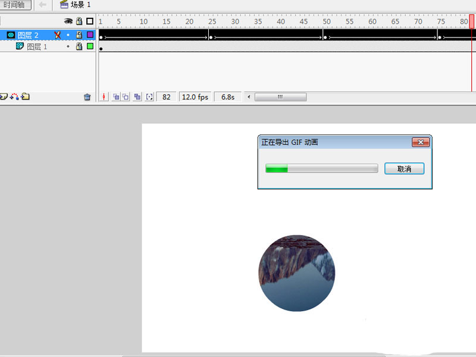Click the GIF export progress bar
Image resolution: width=476 pixels, height=357 pixels.
click(322, 168)
